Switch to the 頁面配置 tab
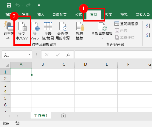The image size is (152, 127). 60,15
